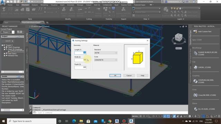Expand the Pipe Specs tree node
This screenshot has width=221, height=124.
click(4, 54)
